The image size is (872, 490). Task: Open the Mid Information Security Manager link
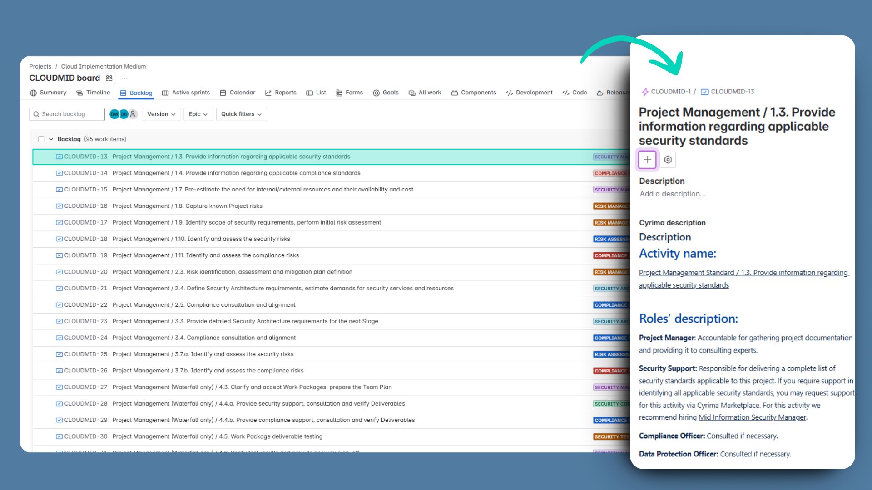(752, 417)
